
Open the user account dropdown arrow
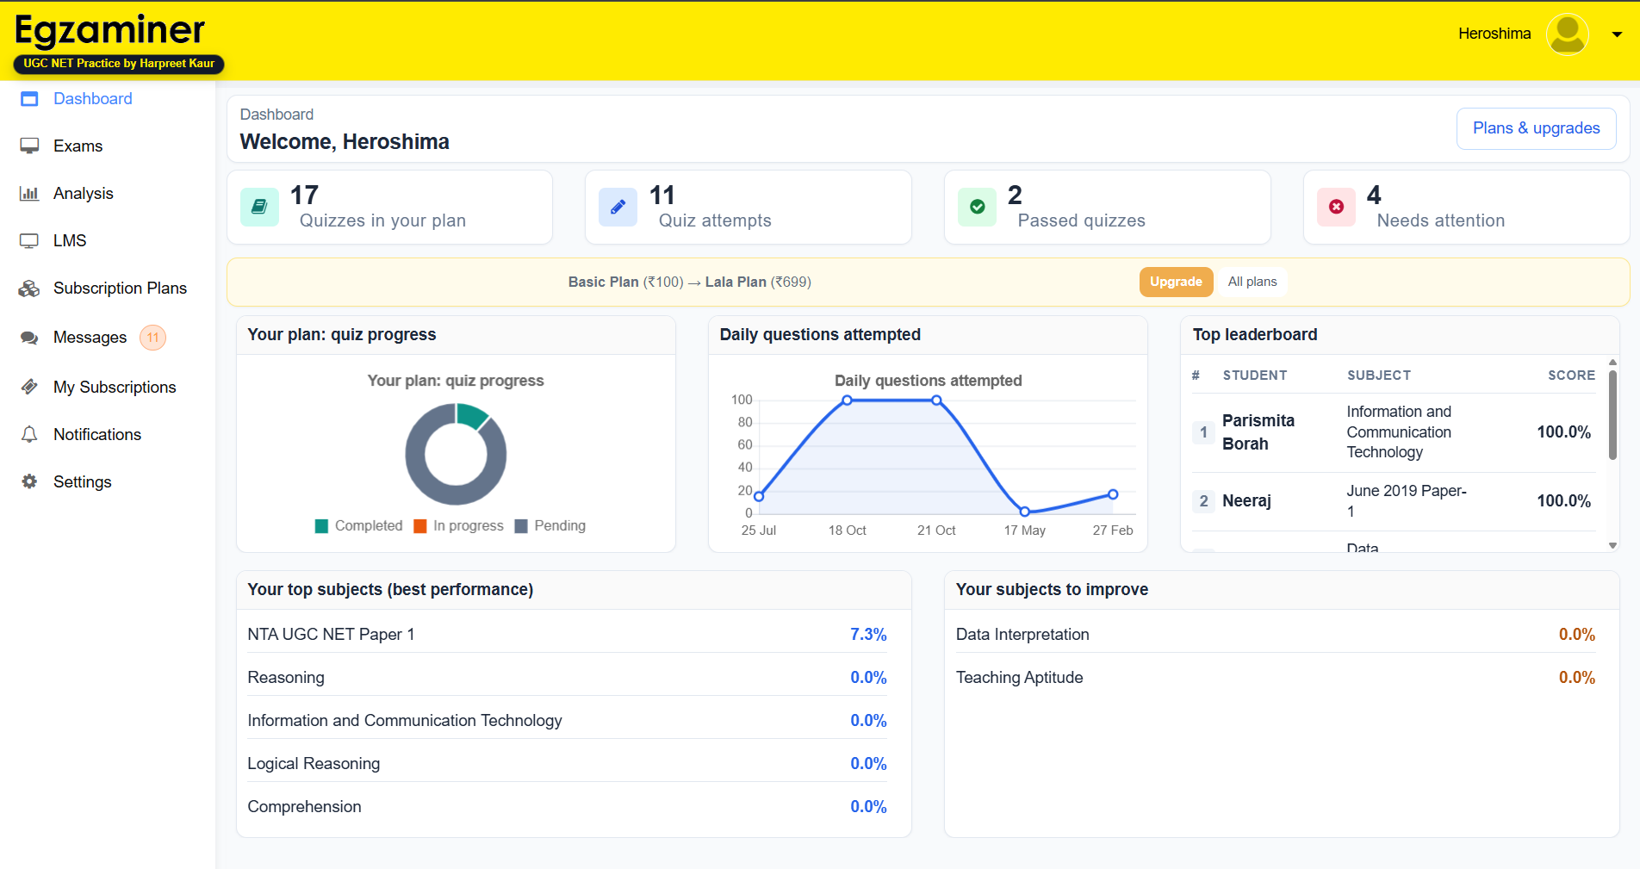click(x=1617, y=34)
